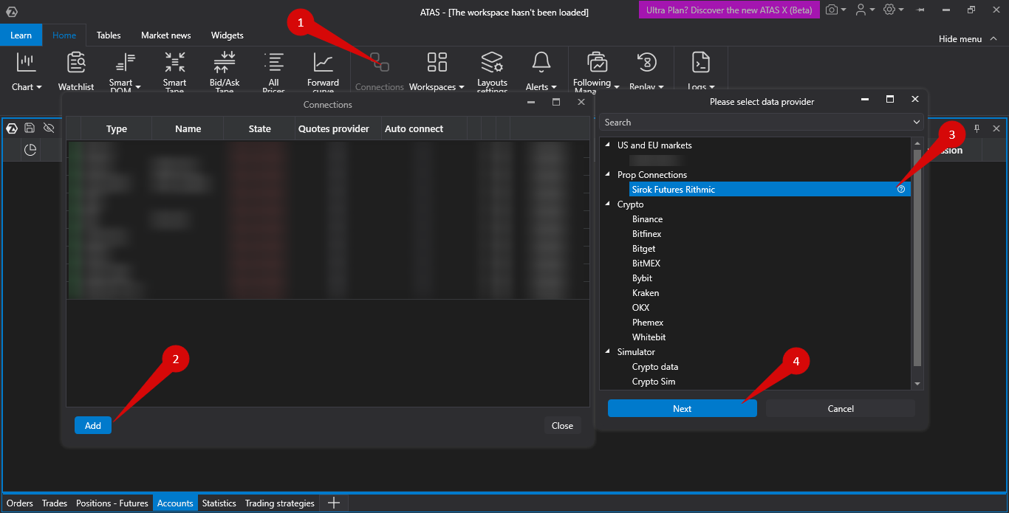This screenshot has width=1009, height=513.
Task: Open the Market news tab
Action: (x=166, y=35)
